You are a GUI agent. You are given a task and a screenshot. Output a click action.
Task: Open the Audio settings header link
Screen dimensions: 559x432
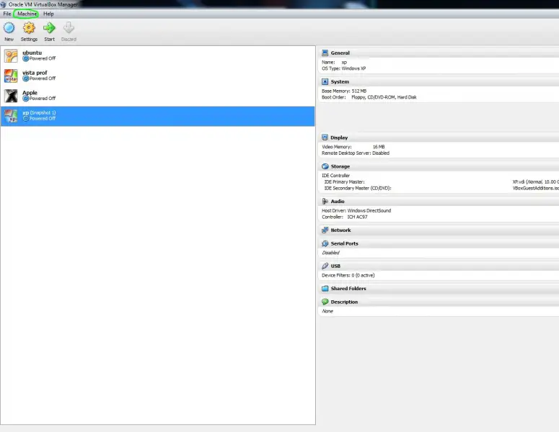tap(338, 201)
